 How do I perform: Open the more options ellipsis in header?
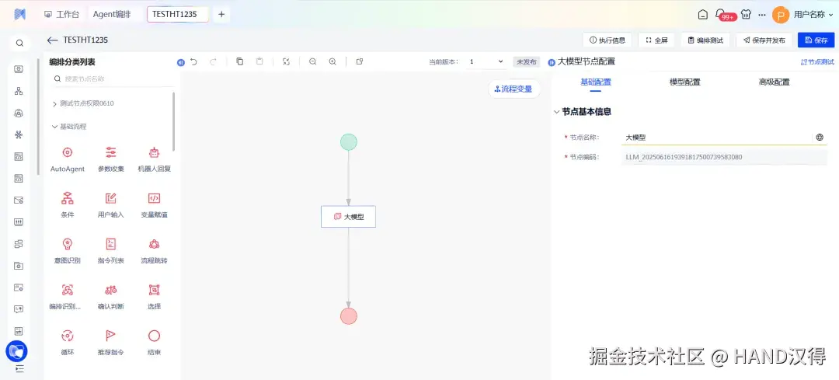(x=762, y=15)
